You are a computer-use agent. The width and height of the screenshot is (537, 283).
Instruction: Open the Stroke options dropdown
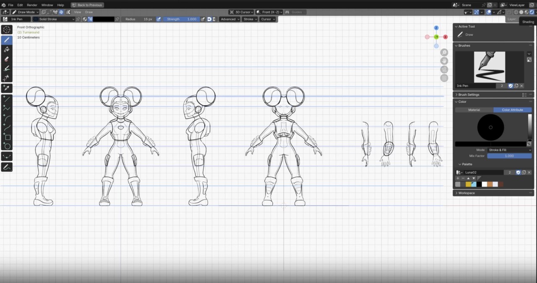coord(250,19)
